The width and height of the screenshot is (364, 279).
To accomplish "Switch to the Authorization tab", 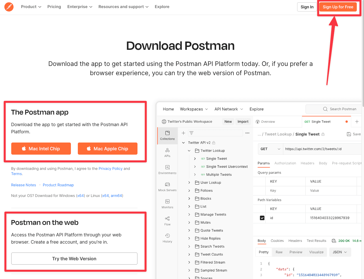I will click(x=285, y=163).
